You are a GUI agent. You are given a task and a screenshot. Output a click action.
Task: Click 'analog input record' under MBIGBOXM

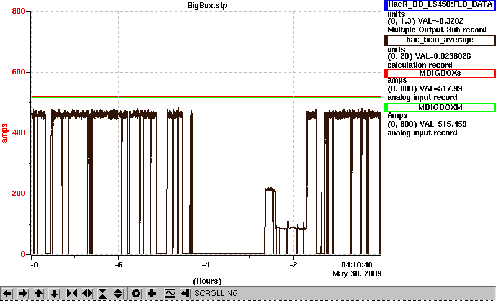pos(422,133)
